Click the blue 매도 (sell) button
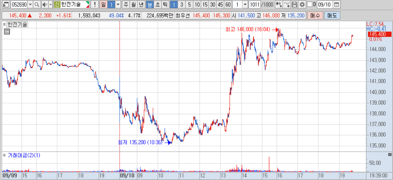 point(332,16)
